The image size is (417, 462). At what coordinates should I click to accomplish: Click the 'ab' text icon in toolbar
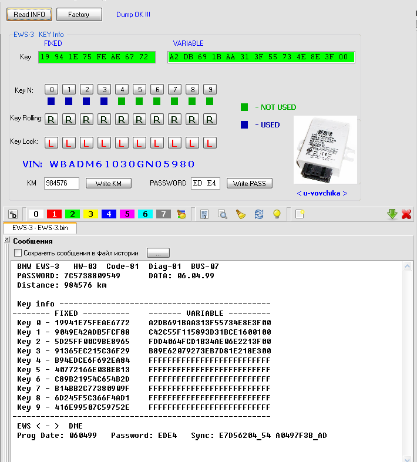(14, 214)
